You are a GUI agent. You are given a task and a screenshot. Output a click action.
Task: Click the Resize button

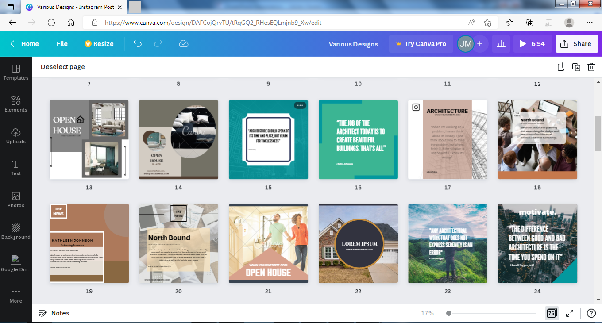[99, 44]
